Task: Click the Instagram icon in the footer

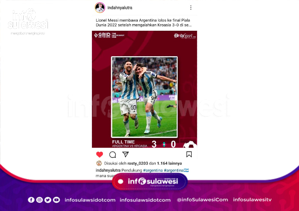Action: pos(40,200)
